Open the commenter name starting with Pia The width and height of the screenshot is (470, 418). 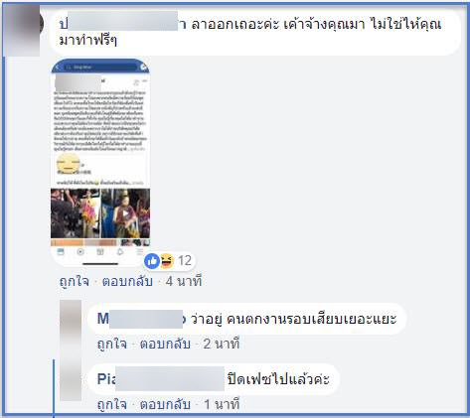[x=161, y=379]
